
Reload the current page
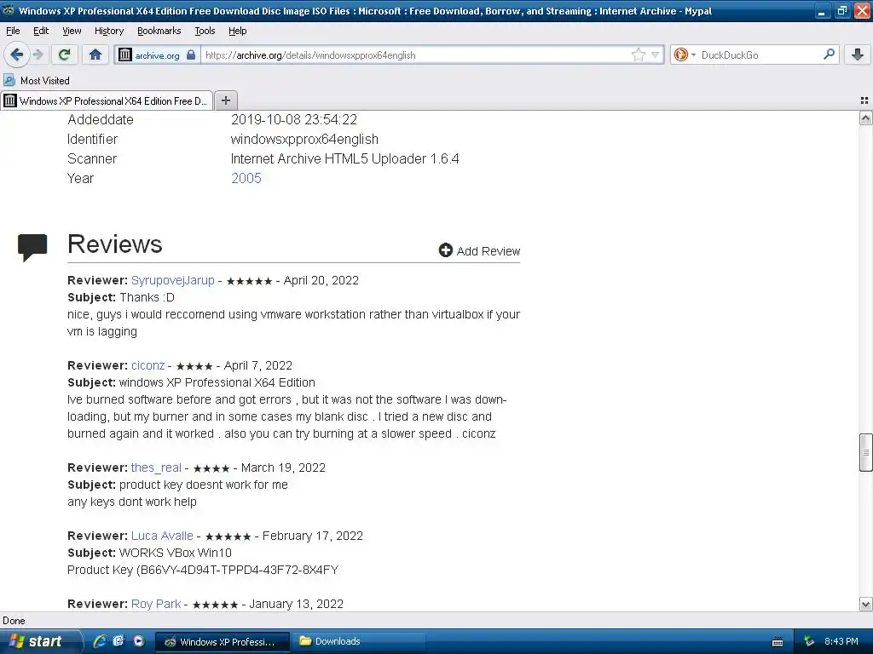coord(65,54)
